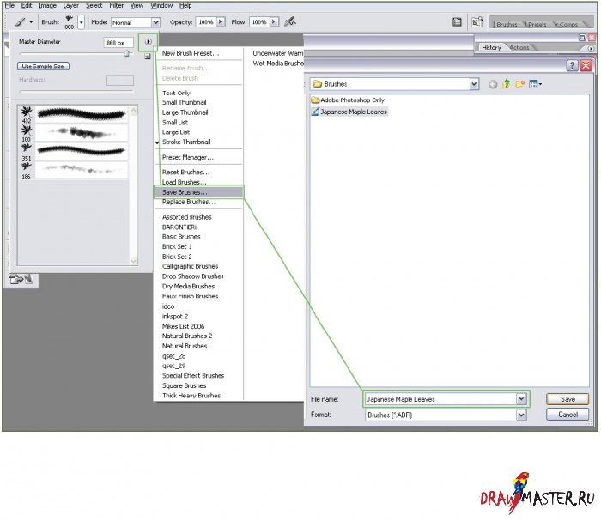
Task: Click the create new folder icon
Action: click(519, 84)
